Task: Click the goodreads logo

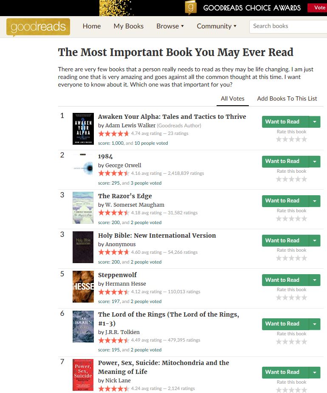Action: pos(38,27)
